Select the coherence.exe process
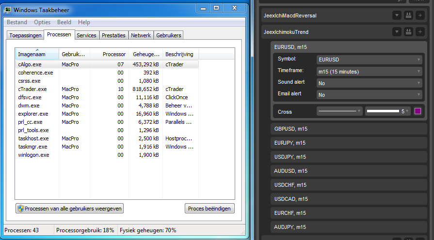Screen dimensions: 434x240 107,73
